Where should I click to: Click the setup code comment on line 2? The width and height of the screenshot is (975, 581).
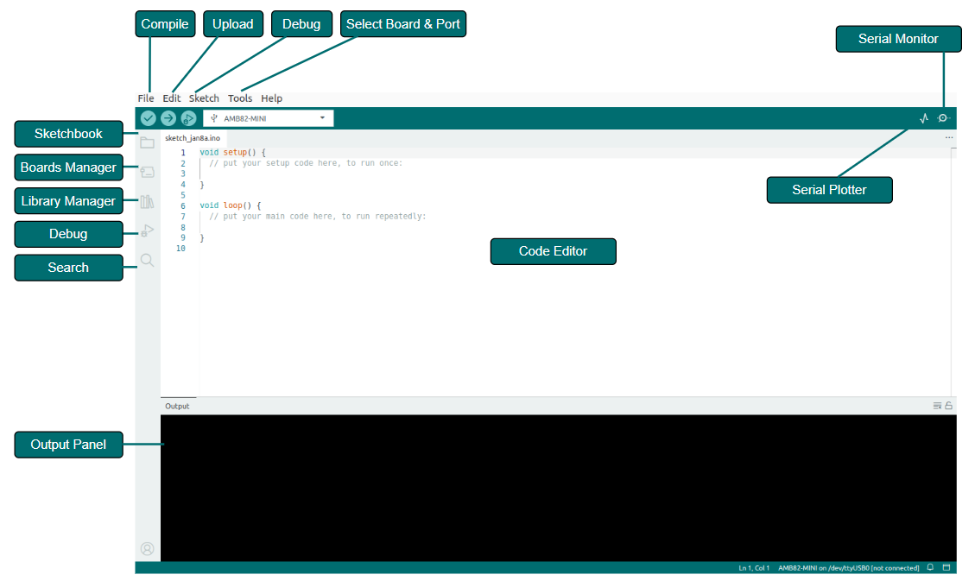[306, 163]
